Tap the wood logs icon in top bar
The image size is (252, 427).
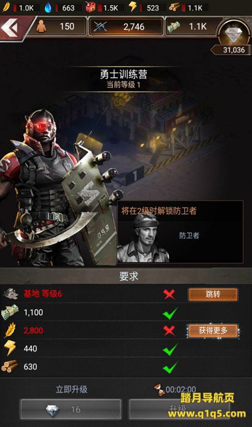pos(174,7)
